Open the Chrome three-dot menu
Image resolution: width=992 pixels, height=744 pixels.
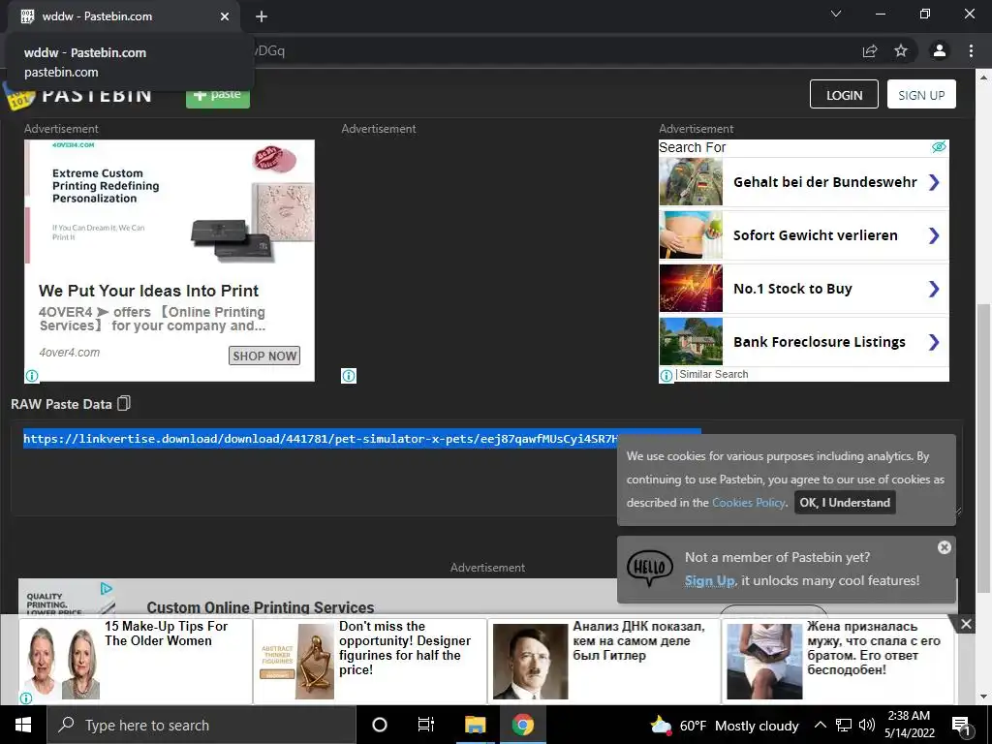pos(971,50)
